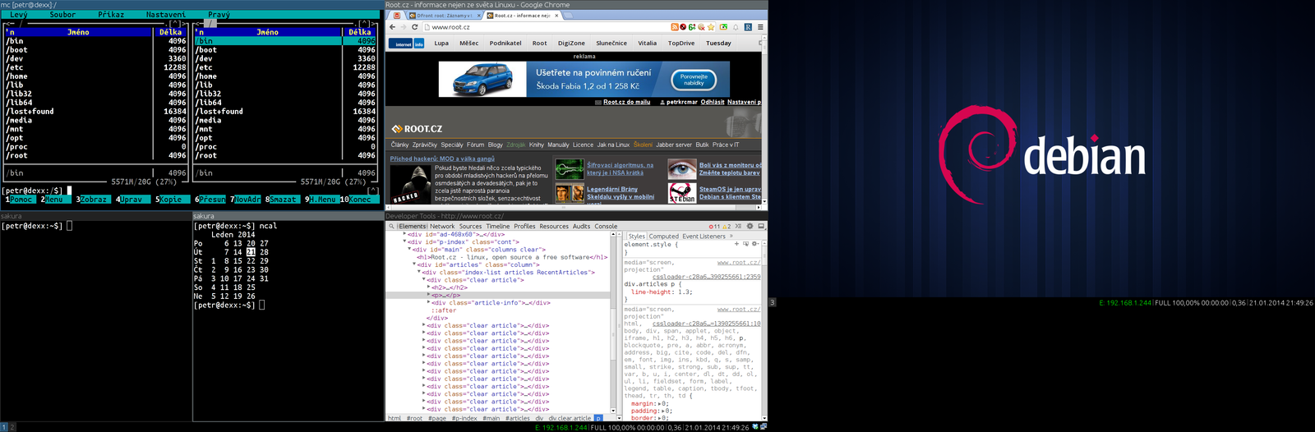The width and height of the screenshot is (1315, 432).
Task: Show the DevTools console drawer icon
Action: pos(738,226)
